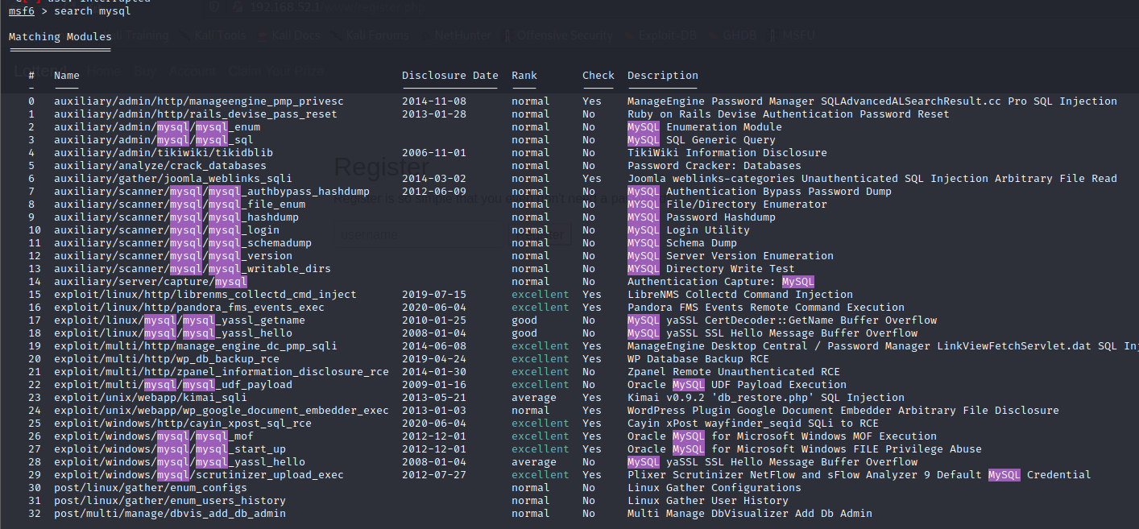This screenshot has height=529, width=1139.
Task: Click disclosure date 2010-01-25
Action: (434, 320)
